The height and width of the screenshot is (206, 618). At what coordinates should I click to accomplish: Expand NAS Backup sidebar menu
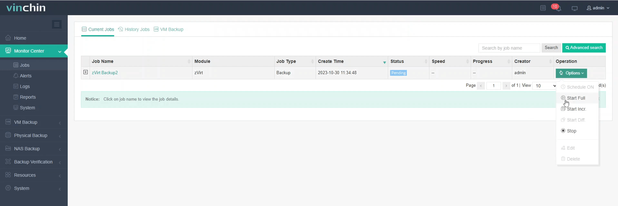coord(34,149)
